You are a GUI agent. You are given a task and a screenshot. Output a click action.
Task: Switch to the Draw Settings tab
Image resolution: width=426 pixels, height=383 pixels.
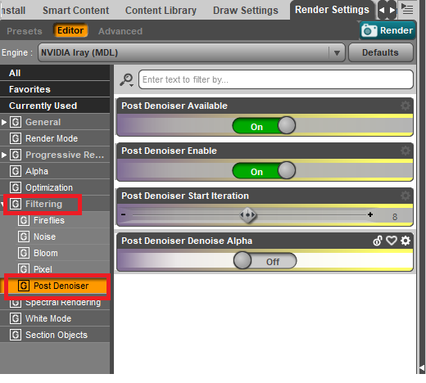coord(246,11)
